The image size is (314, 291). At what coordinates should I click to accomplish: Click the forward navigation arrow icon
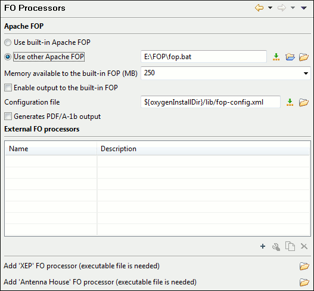tap(282, 8)
